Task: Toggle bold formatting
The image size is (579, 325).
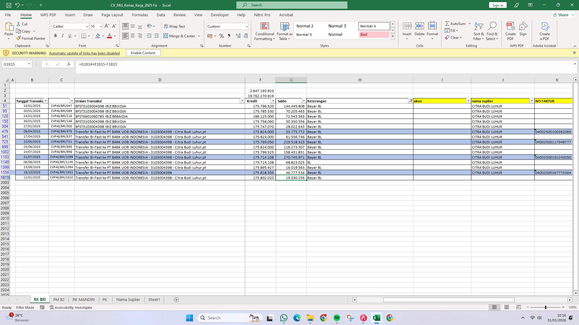Action: pos(55,36)
